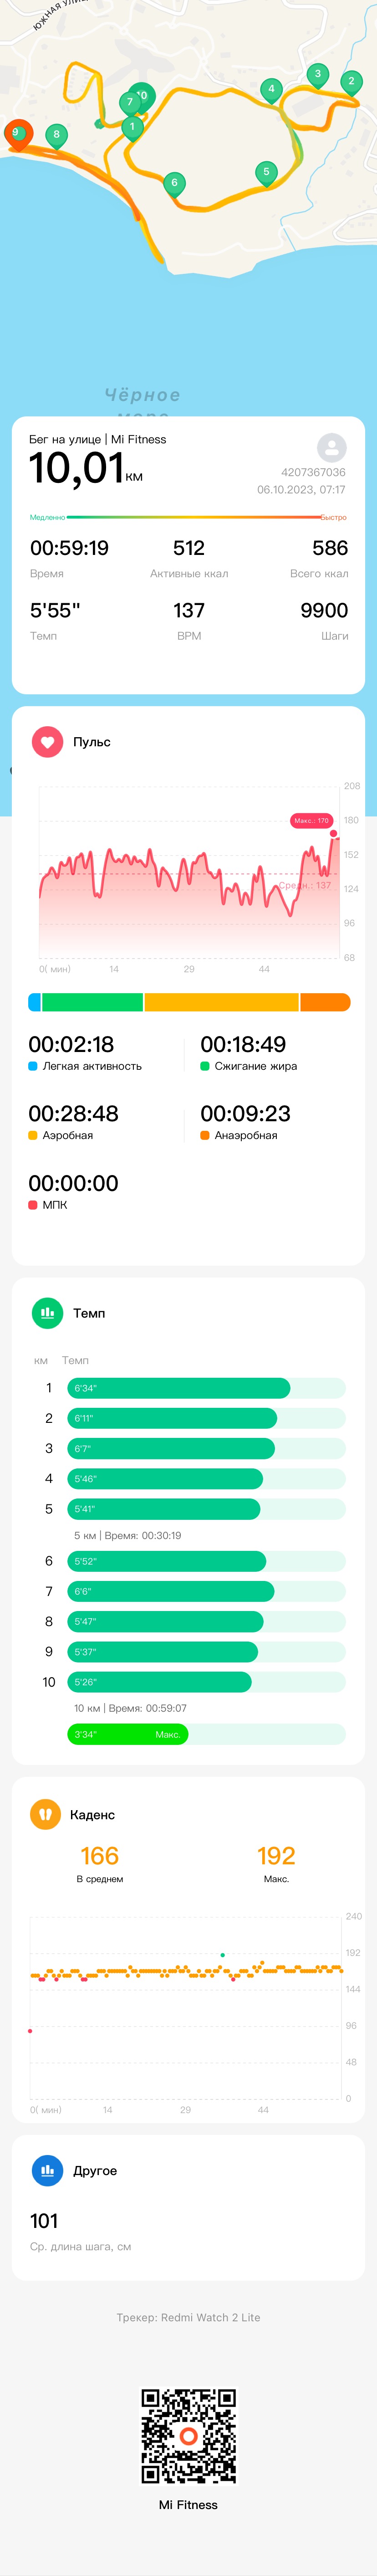
Task: Click the Трекер: Redmi Watch 2 Lite text
Action: [188, 2317]
